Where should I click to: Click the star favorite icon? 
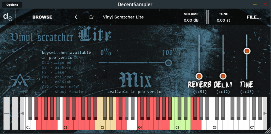click(x=91, y=17)
